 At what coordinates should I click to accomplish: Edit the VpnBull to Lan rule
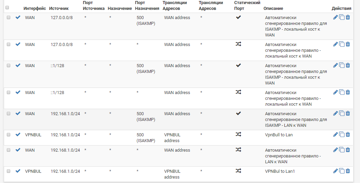(x=335, y=135)
